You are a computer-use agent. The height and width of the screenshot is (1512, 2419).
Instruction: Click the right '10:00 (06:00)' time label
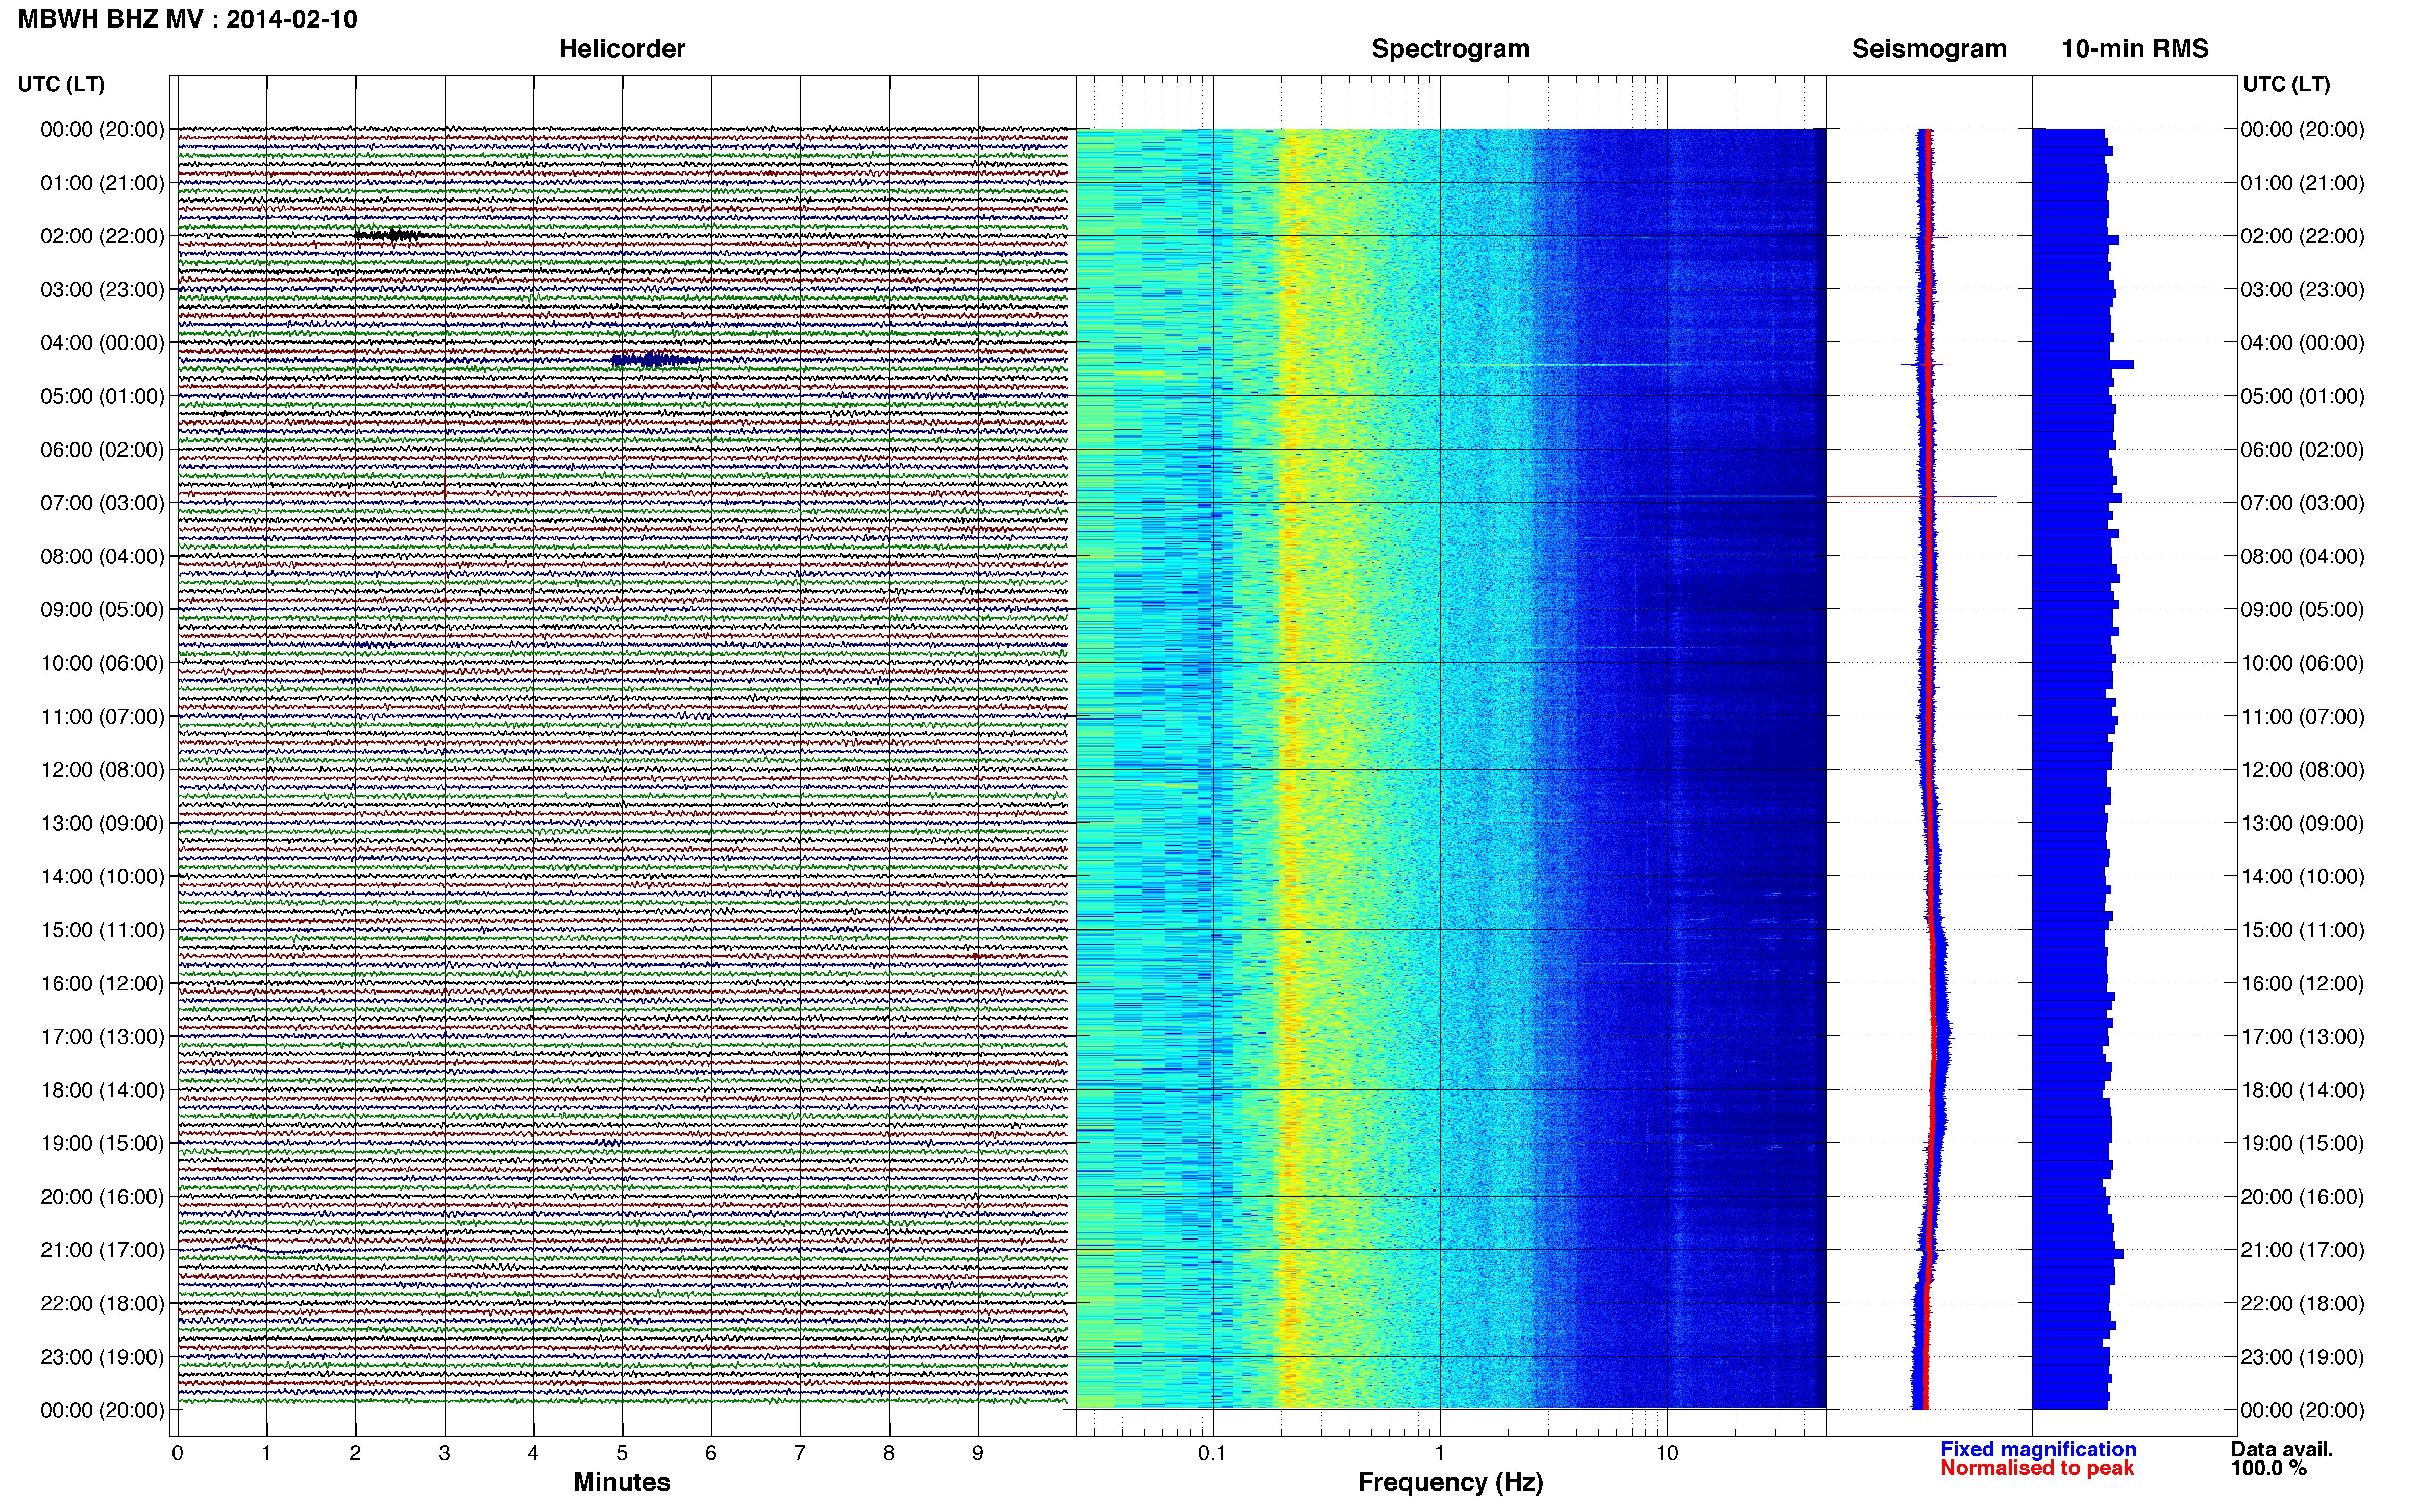point(2302,663)
